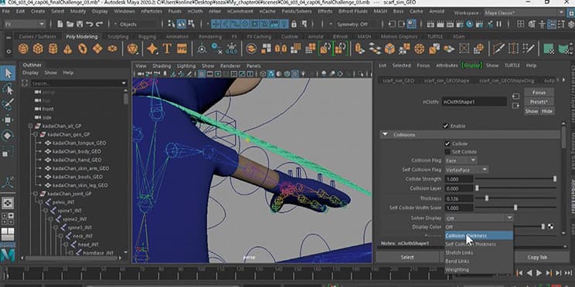
Task: Uncheck the Collide checkbox
Action: (x=447, y=143)
